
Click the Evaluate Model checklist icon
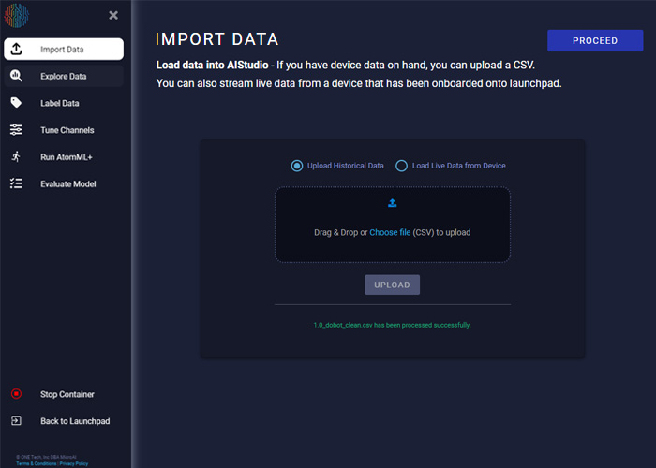click(16, 183)
